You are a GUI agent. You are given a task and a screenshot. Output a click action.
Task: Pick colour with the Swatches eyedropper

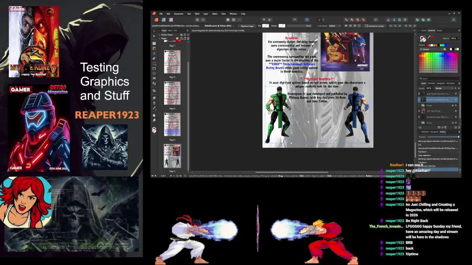pos(429,37)
